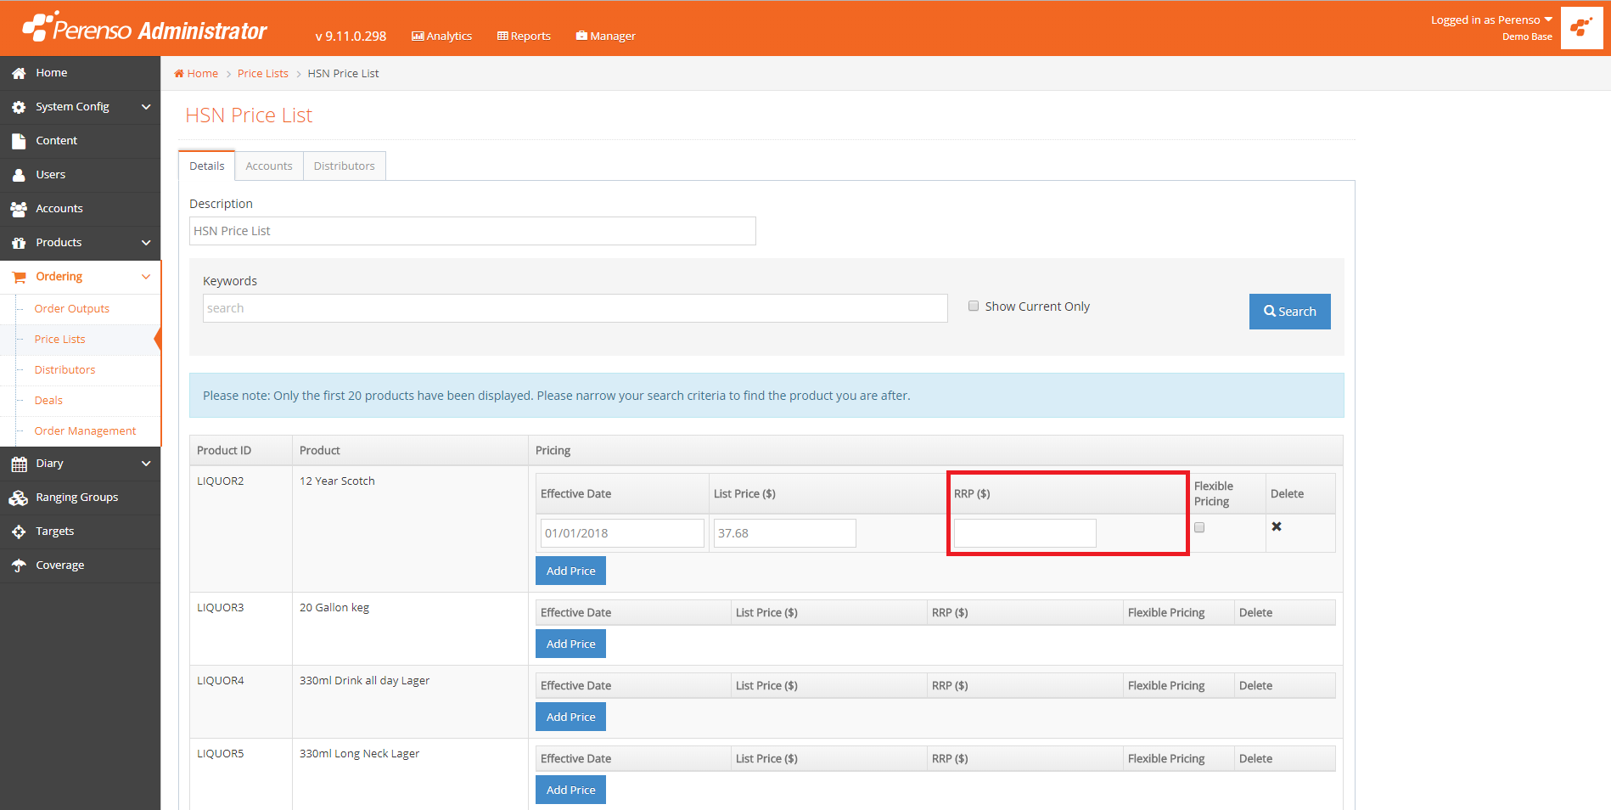This screenshot has width=1611, height=810.
Task: Open Order Management in sidebar
Action: [x=85, y=431]
